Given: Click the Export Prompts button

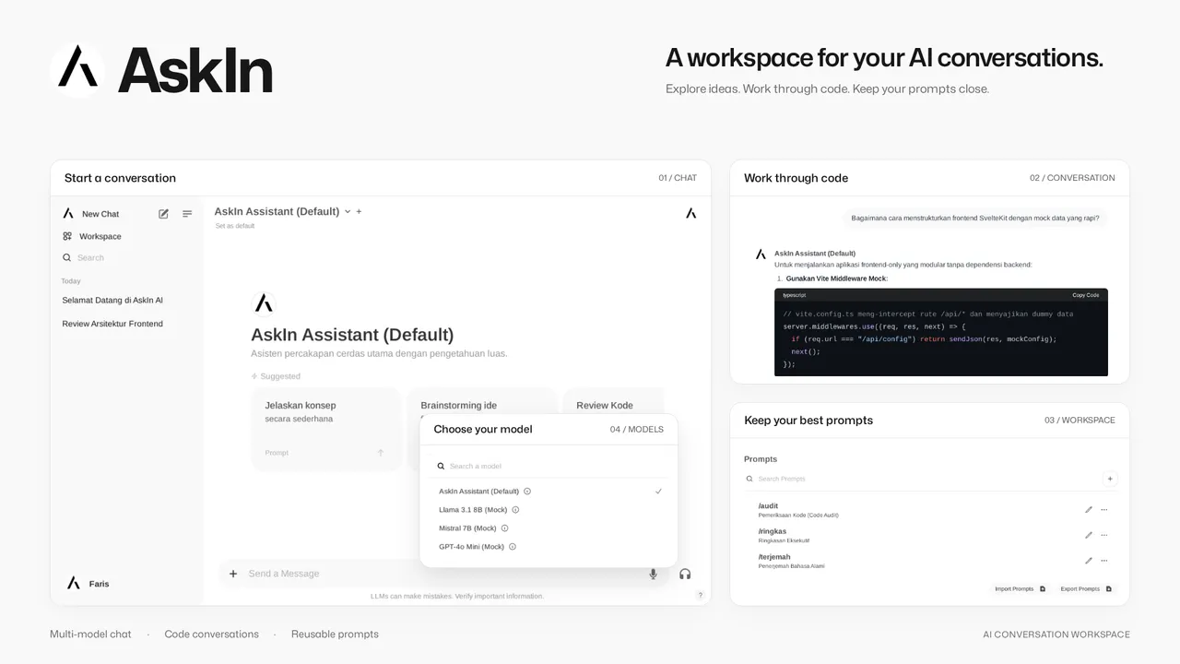Looking at the screenshot, I should (x=1086, y=588).
